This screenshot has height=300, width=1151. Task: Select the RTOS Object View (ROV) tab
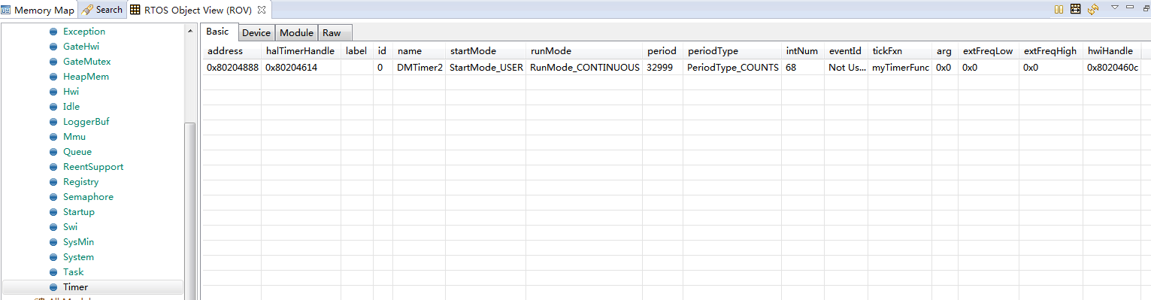198,10
